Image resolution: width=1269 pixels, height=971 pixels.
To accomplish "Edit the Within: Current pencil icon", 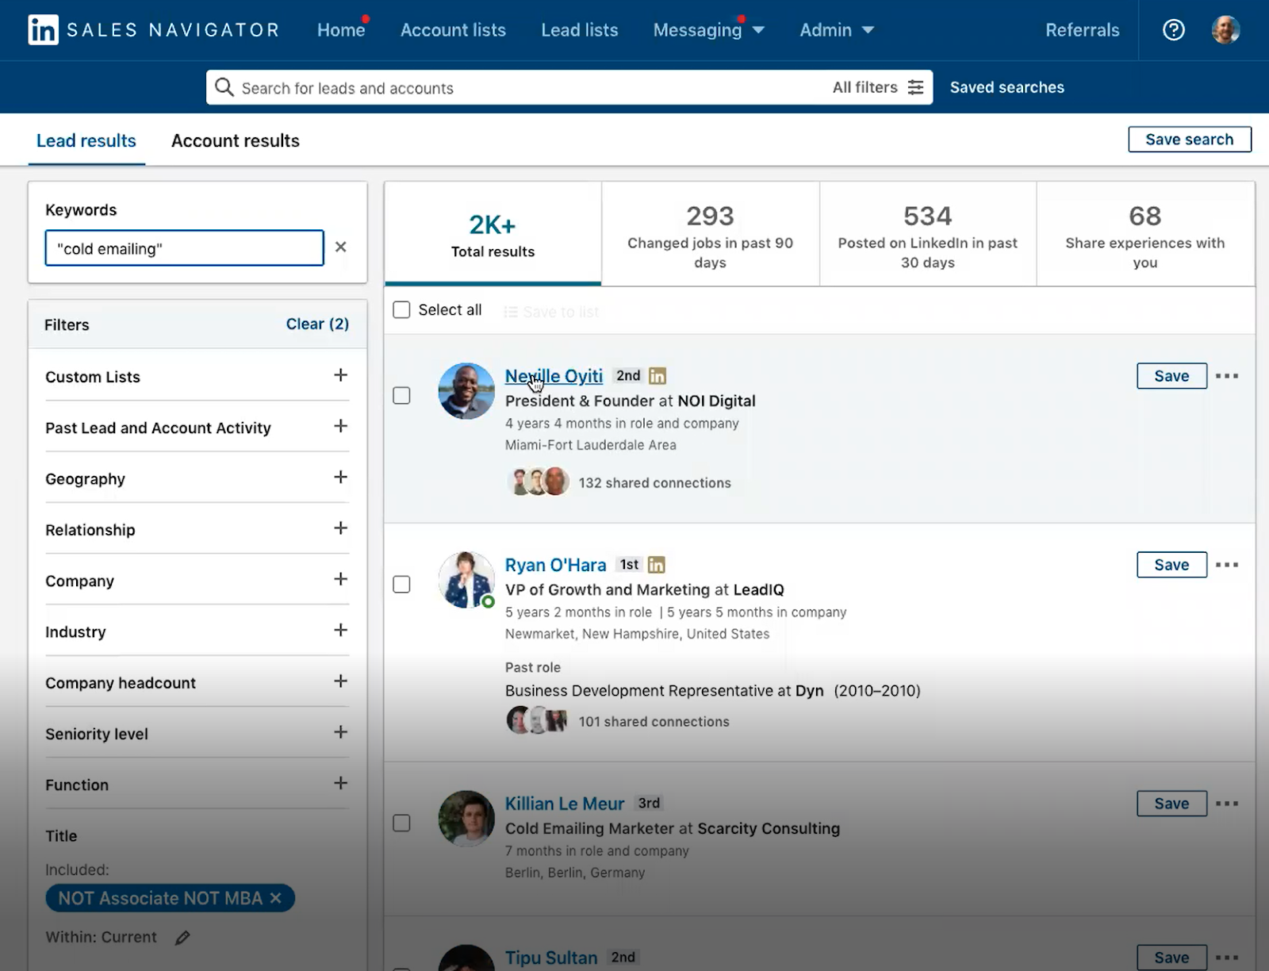I will click(x=182, y=938).
